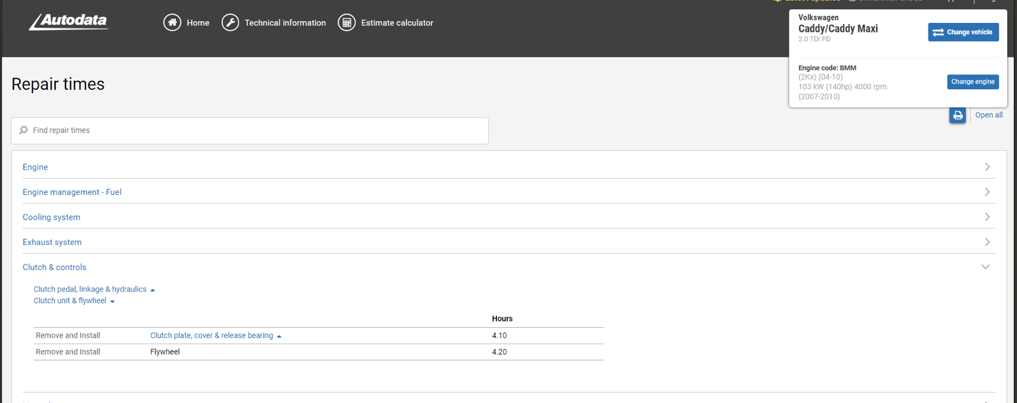The image size is (1017, 403).
Task: Click the Home house icon
Action: click(x=172, y=22)
